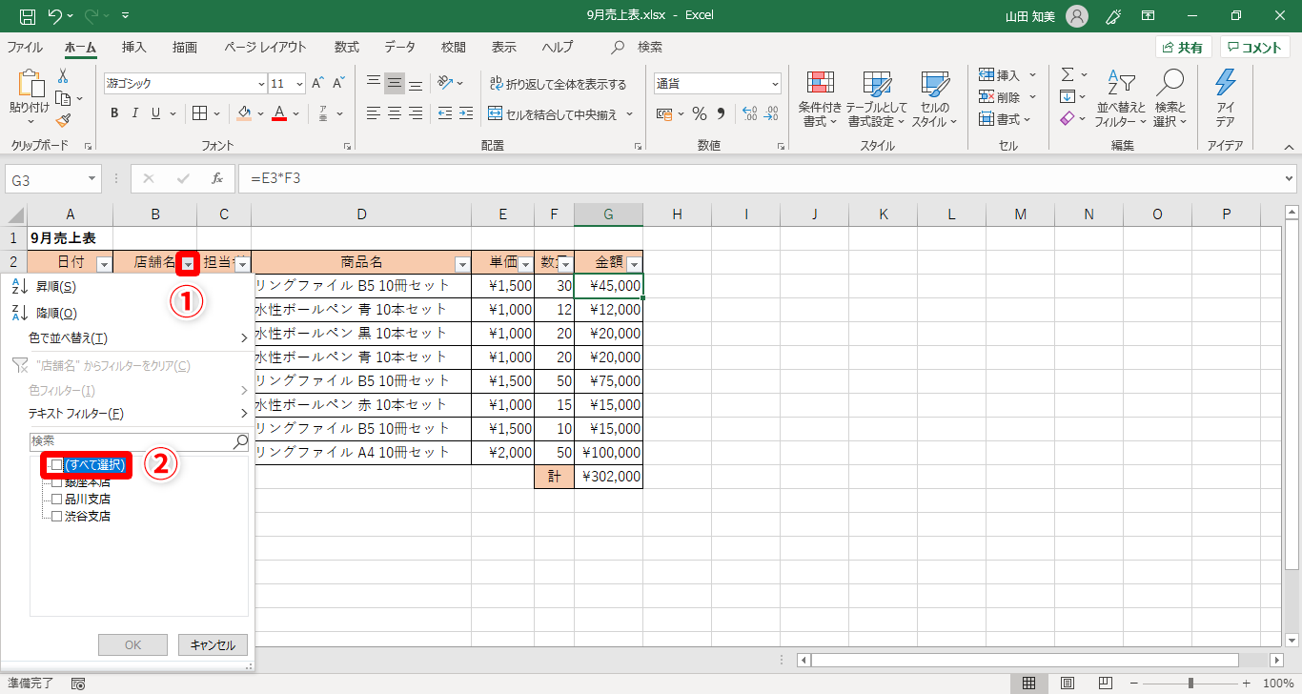Apply top vertical alignment

coord(374,83)
